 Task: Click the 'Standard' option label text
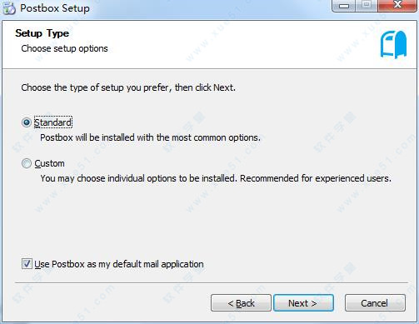(52, 122)
